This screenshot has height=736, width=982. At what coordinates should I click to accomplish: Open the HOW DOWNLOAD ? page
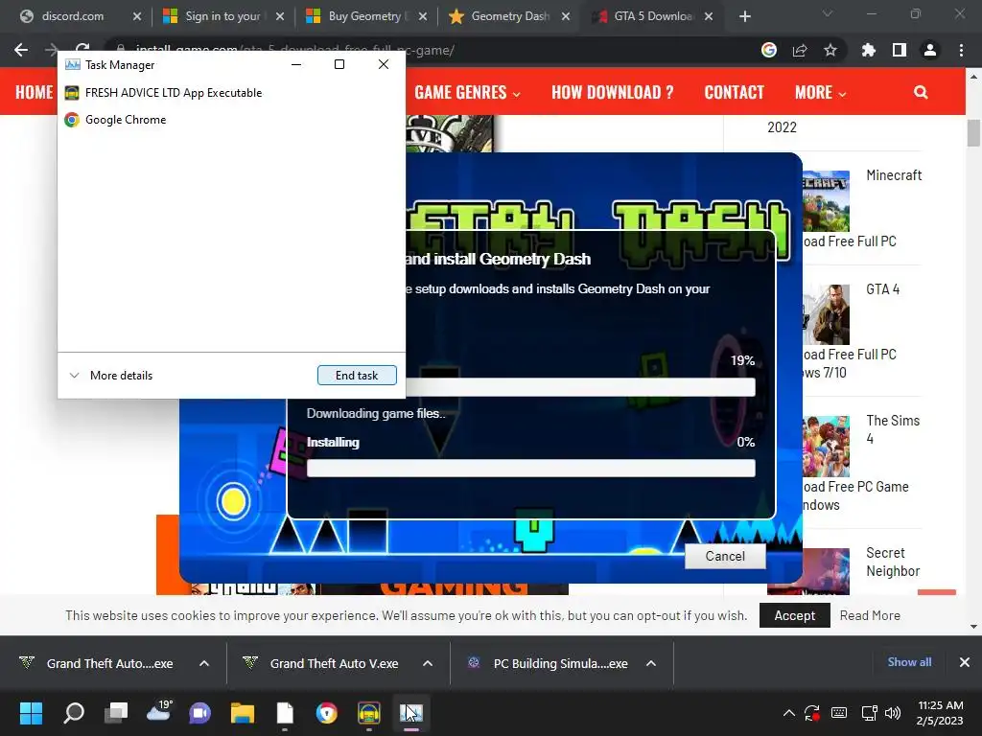[613, 92]
